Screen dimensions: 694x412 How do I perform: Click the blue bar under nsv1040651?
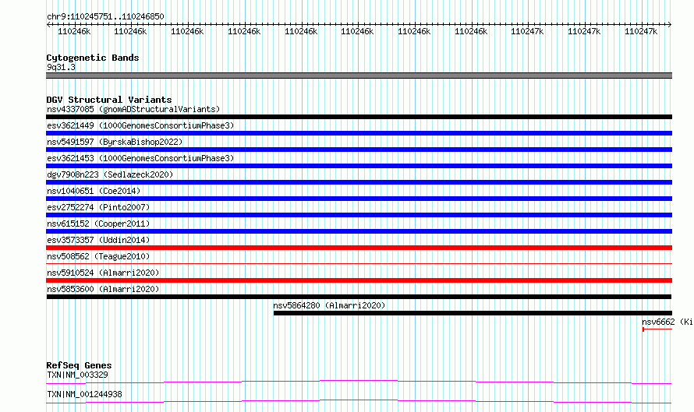[359, 199]
